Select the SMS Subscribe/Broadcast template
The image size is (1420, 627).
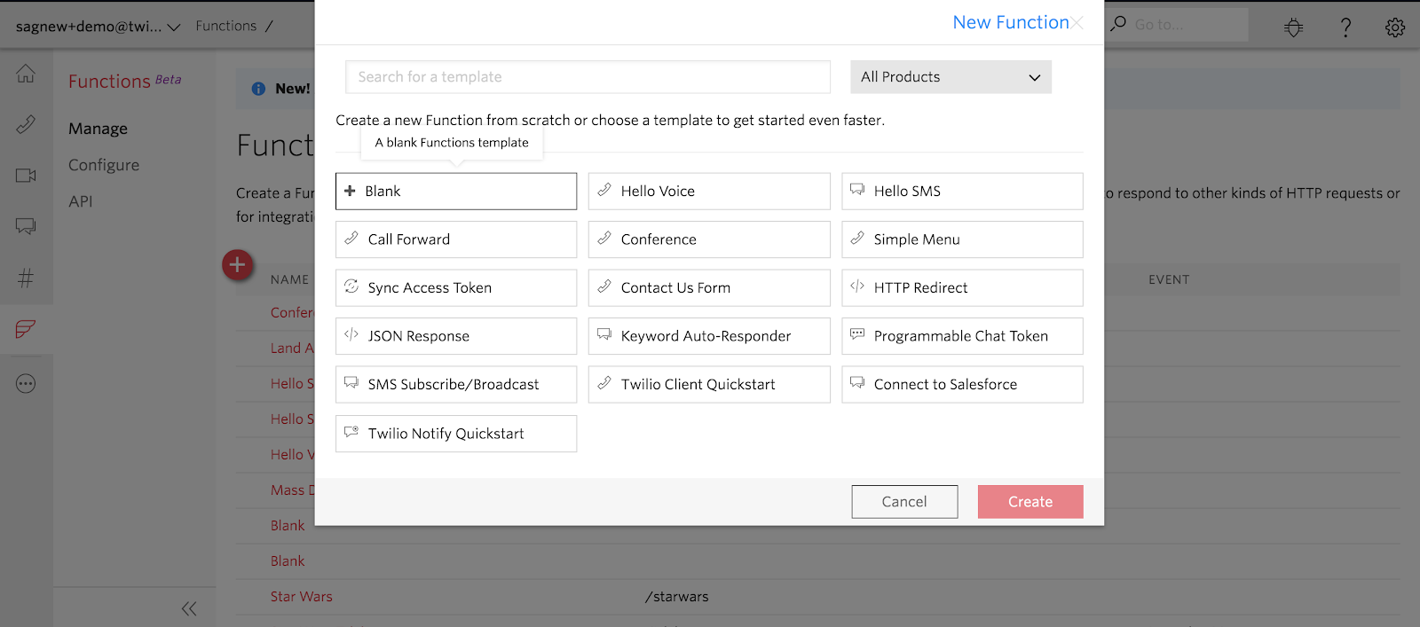pos(456,384)
